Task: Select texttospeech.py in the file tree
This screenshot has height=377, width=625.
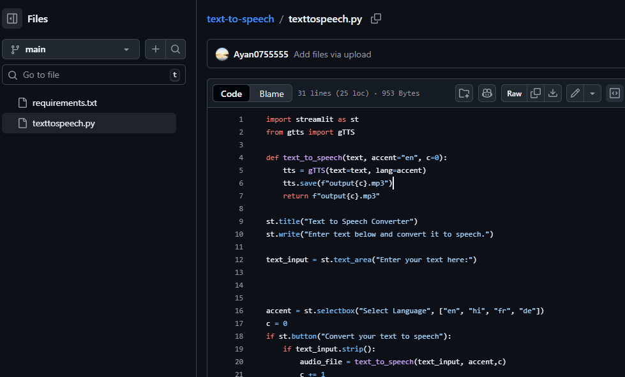Action: point(63,123)
